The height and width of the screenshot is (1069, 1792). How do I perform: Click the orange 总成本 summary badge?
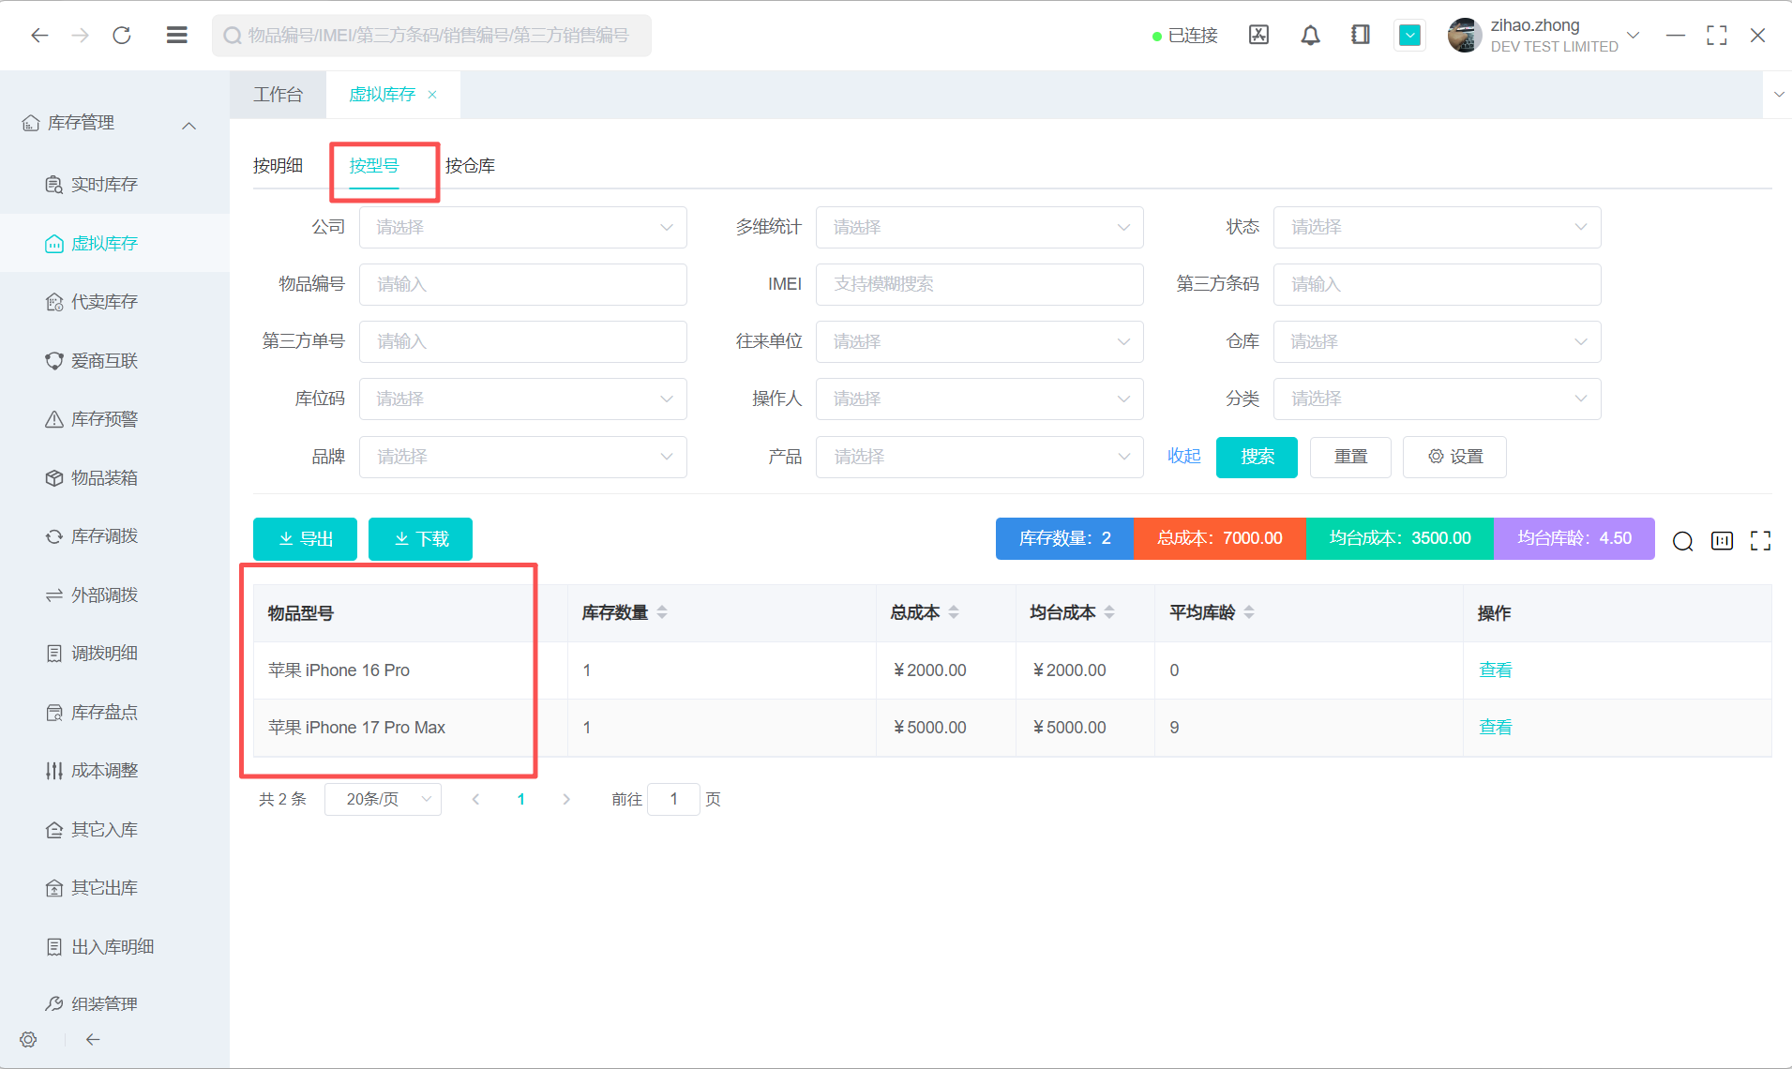1219,538
